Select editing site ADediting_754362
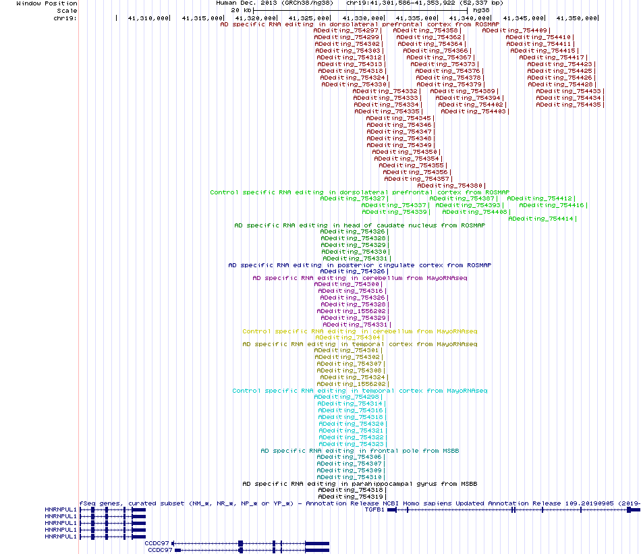The image size is (641, 554). (x=430, y=37)
